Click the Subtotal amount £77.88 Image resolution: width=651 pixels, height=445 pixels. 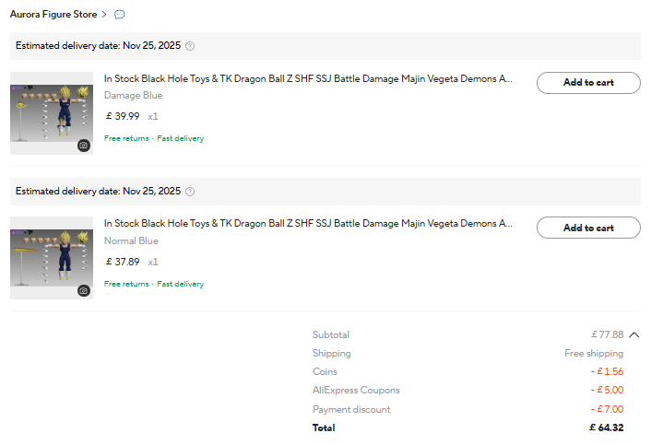click(608, 334)
